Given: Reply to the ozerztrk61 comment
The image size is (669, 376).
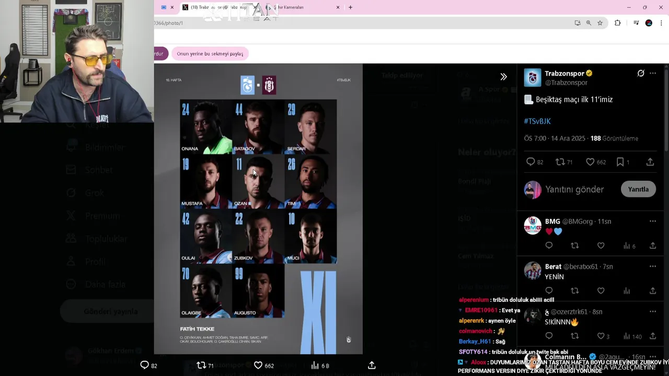Looking at the screenshot, I should (x=549, y=336).
